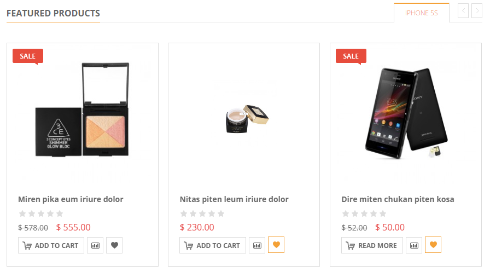The width and height of the screenshot is (490, 271).
Task: Rate Miren pika product five stars
Action: point(60,214)
